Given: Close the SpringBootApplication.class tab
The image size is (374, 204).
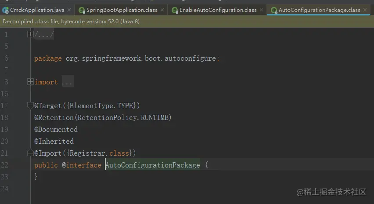Looking at the screenshot, I should [162, 10].
